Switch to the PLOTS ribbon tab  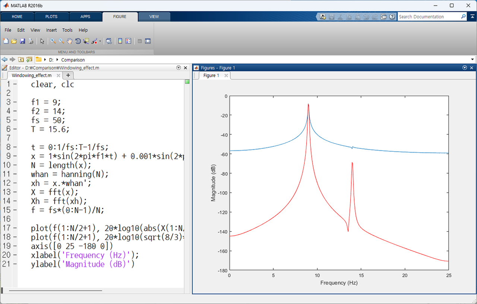(x=51, y=17)
